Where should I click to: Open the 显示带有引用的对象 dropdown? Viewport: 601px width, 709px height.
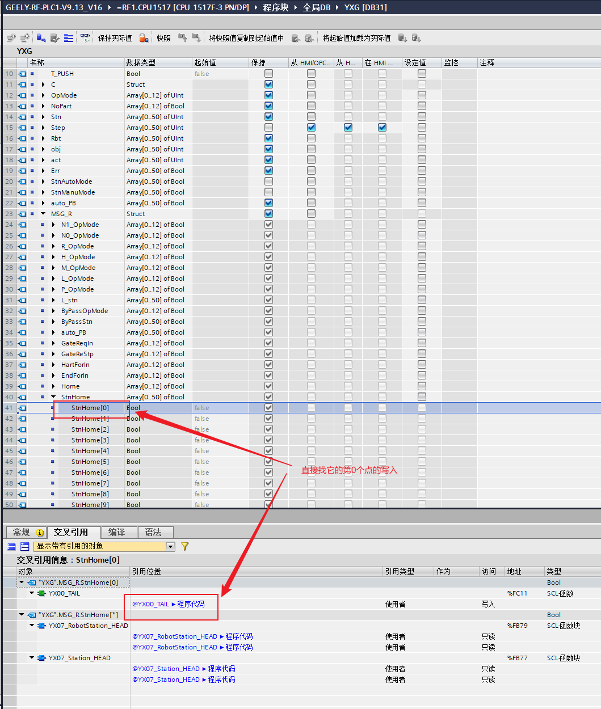(x=170, y=546)
